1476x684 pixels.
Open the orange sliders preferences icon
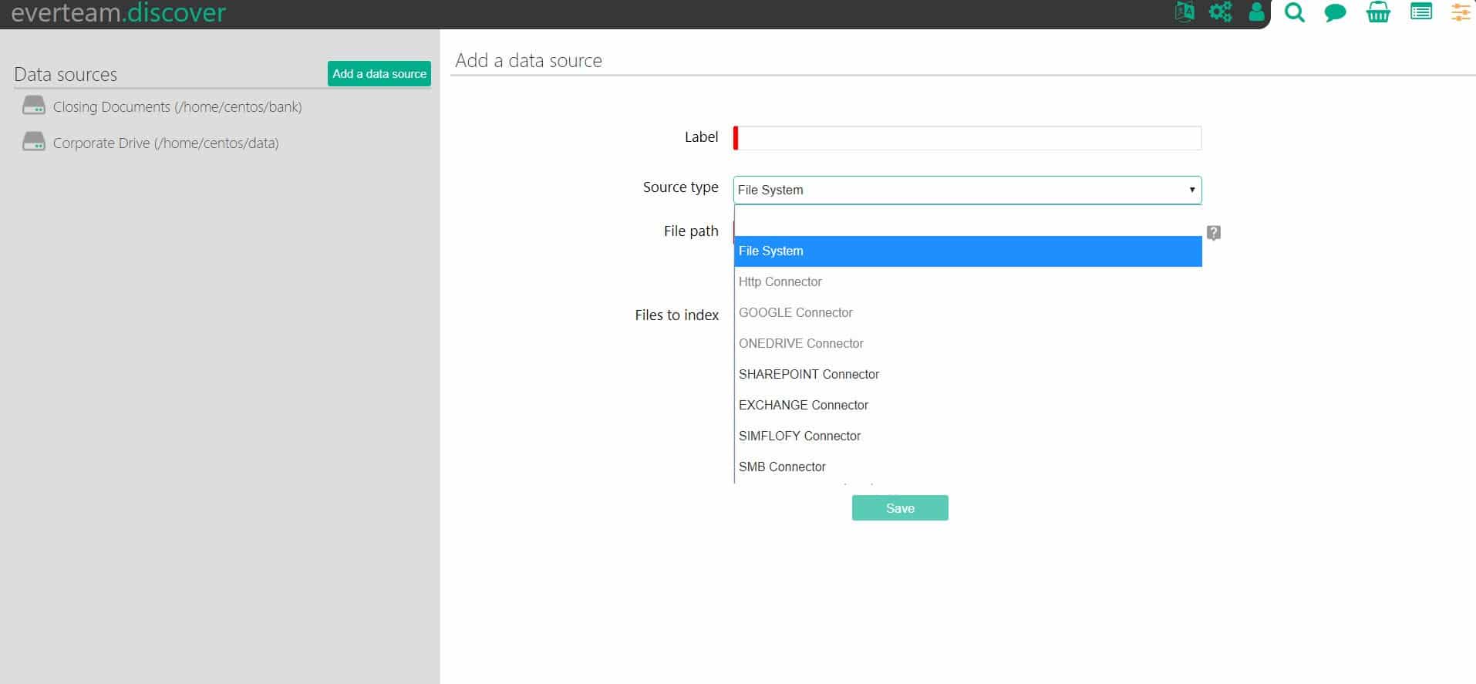(x=1460, y=12)
